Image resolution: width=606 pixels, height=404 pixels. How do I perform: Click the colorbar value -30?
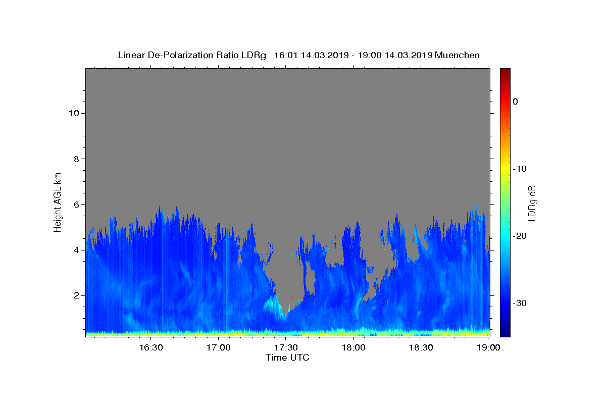tap(520, 303)
